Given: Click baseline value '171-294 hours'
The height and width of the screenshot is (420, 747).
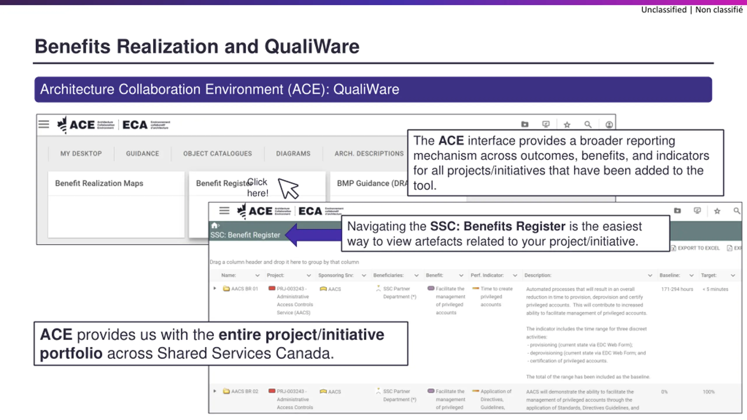Looking at the screenshot, I should coord(677,289).
